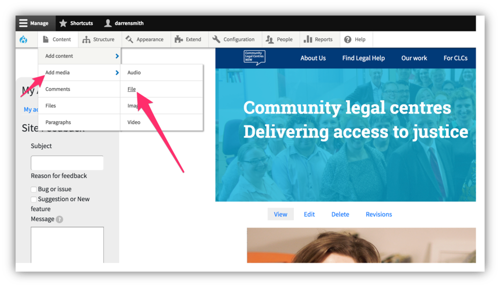This screenshot has height=287, width=500.
Task: Click the Manage toolbar label
Action: 39,23
